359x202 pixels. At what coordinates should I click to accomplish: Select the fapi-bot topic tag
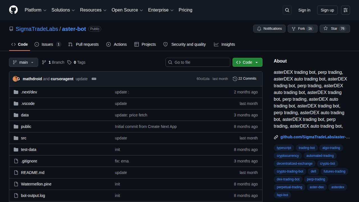[x=282, y=195]
